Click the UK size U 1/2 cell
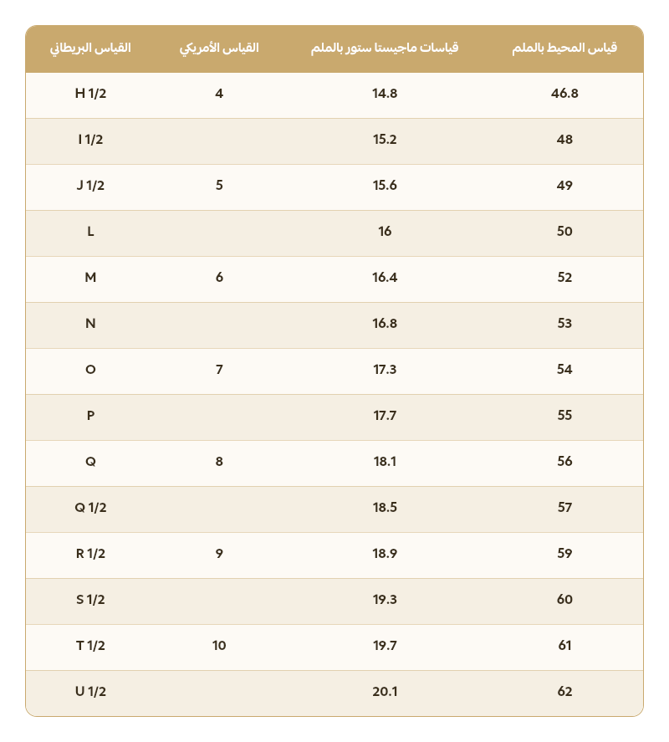 (90, 692)
